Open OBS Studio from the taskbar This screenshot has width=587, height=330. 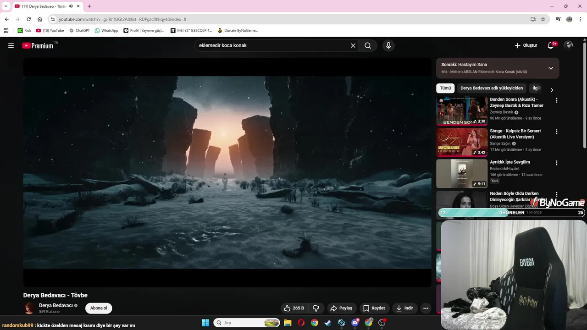(382, 323)
